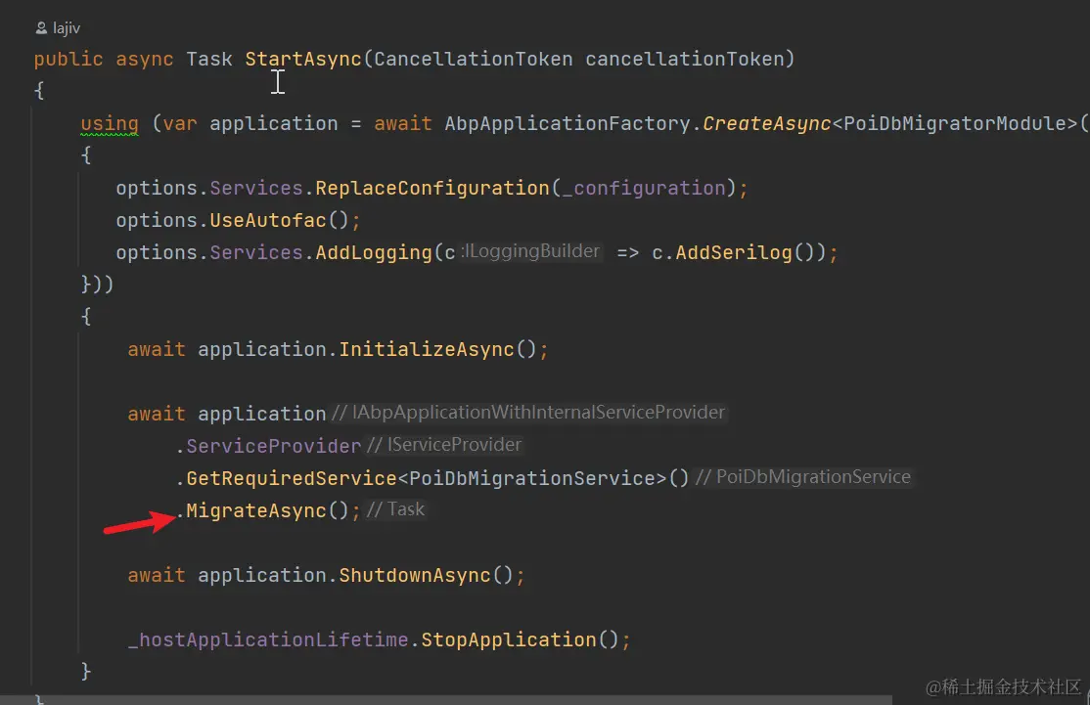This screenshot has width=1090, height=705.
Task: Click the ServiceProvider property
Action: point(274,446)
